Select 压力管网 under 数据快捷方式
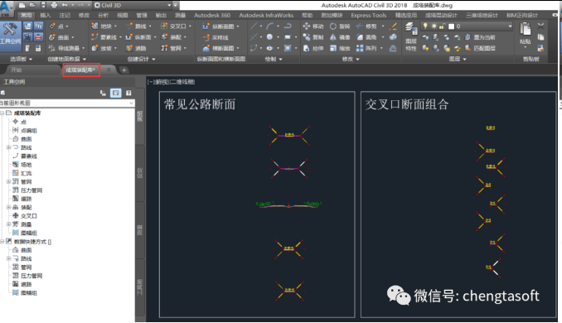The width and height of the screenshot is (562, 323). tap(31, 276)
